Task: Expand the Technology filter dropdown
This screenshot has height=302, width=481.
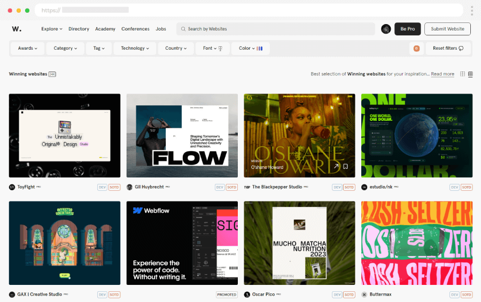Action: coord(135,48)
